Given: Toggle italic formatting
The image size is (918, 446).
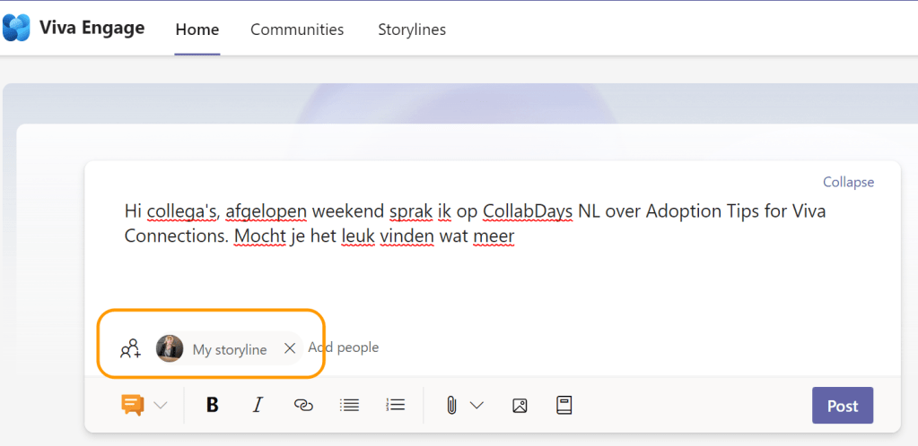Looking at the screenshot, I should [258, 406].
